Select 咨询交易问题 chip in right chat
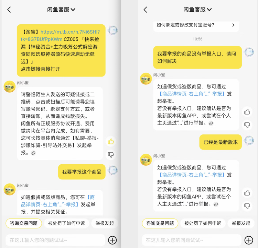 tap(160, 223)
